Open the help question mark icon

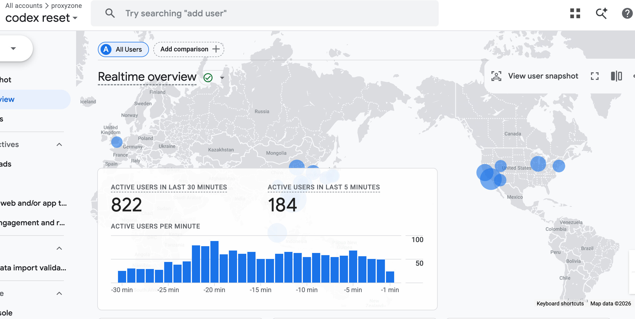point(627,13)
